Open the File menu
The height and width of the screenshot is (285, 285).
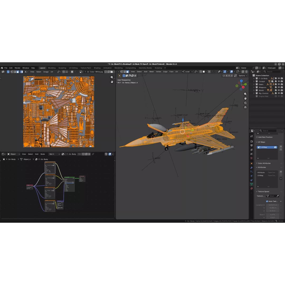6,68
